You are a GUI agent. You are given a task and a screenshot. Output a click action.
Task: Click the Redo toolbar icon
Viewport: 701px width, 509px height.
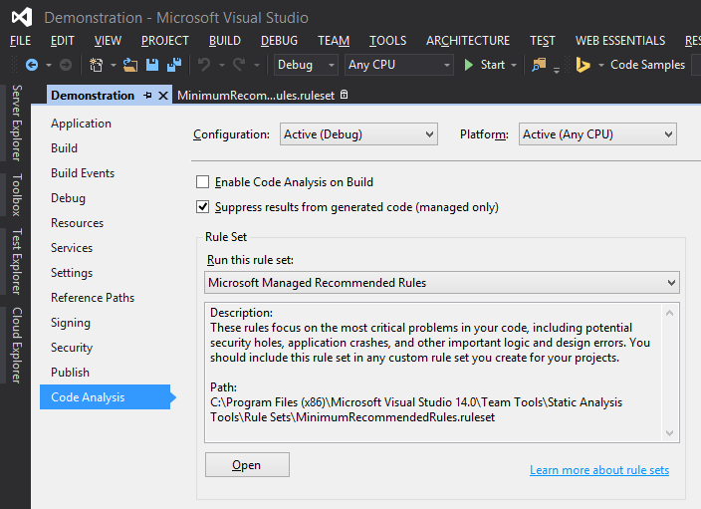pos(239,65)
